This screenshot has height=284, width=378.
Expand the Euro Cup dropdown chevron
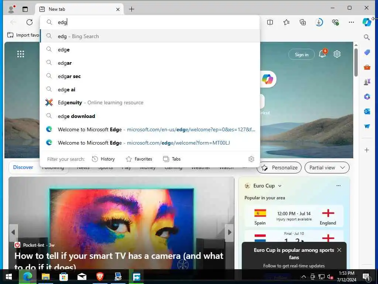280,186
